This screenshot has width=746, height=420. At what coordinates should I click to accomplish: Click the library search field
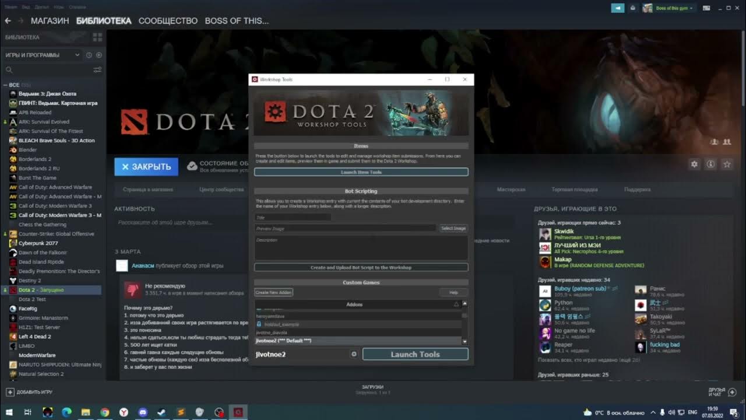point(50,70)
